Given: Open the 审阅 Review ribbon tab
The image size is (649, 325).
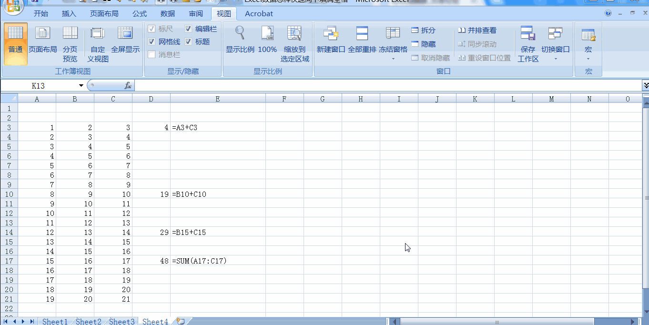Looking at the screenshot, I should pos(196,13).
